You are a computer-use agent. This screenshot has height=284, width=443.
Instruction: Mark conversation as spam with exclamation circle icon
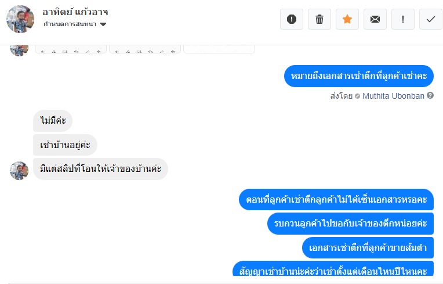click(x=292, y=19)
